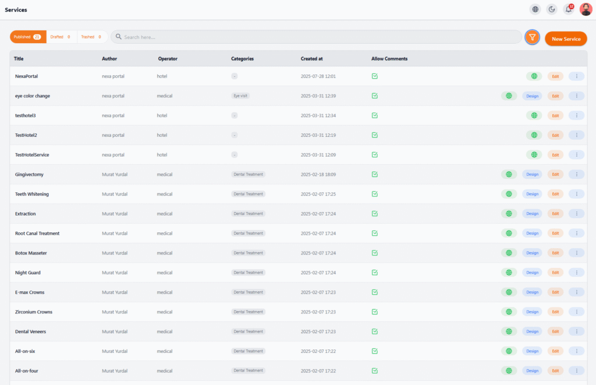Open more options menu for Root Canal Treatment
The width and height of the screenshot is (596, 385).
(x=577, y=233)
